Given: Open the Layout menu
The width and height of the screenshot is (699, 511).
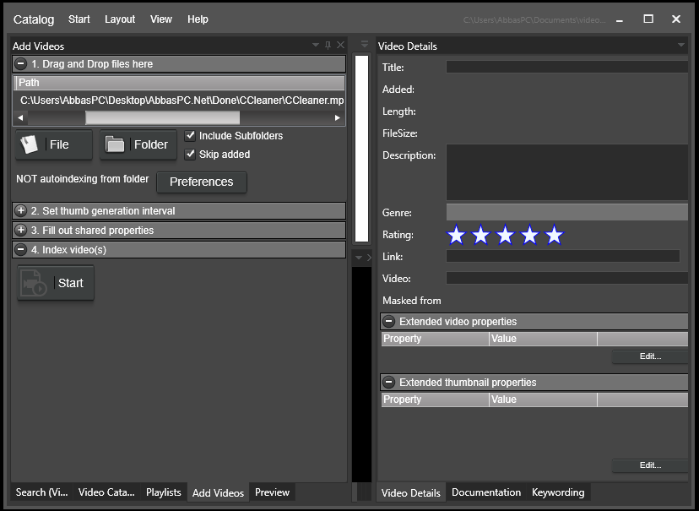Looking at the screenshot, I should pyautogui.click(x=120, y=19).
